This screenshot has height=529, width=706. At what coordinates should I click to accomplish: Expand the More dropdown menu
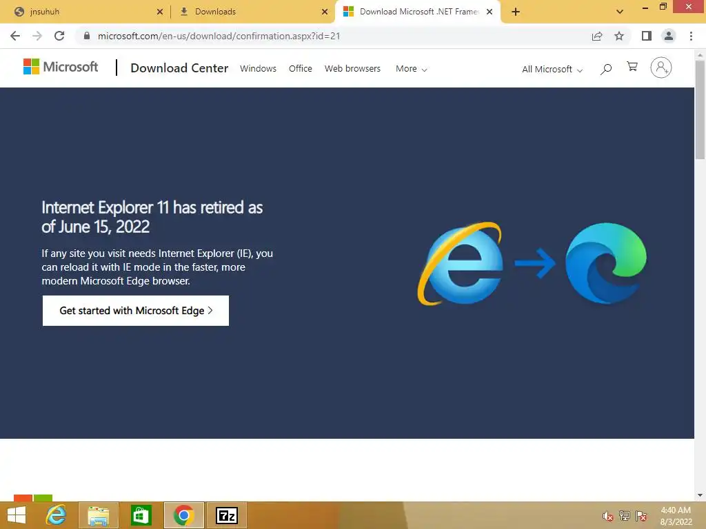[411, 68]
